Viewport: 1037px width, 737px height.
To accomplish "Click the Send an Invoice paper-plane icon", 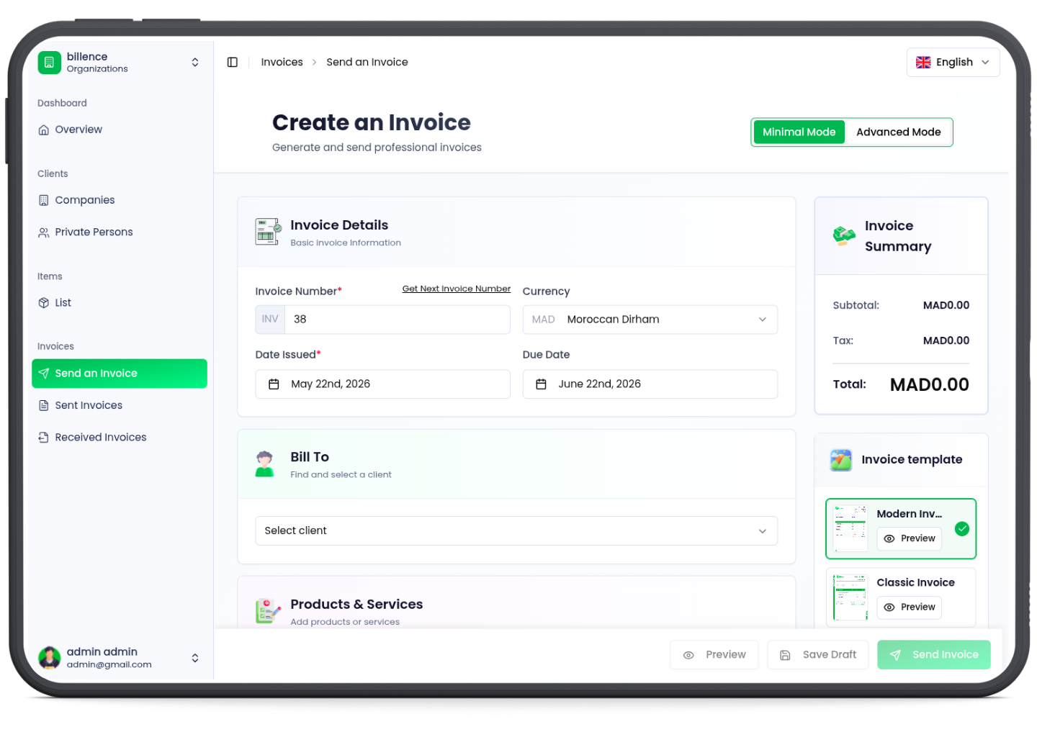I will 44,374.
